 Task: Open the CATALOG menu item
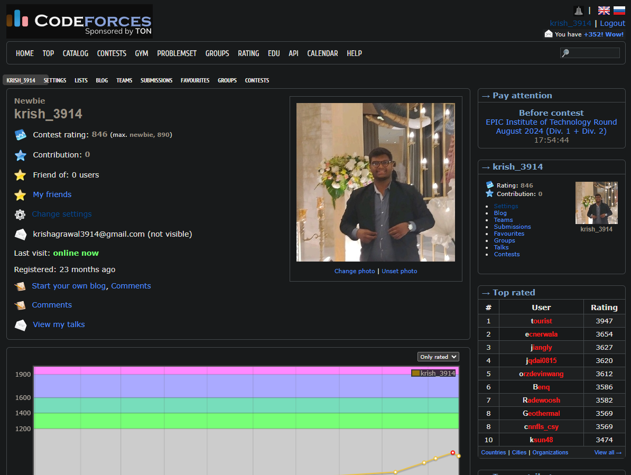(75, 53)
